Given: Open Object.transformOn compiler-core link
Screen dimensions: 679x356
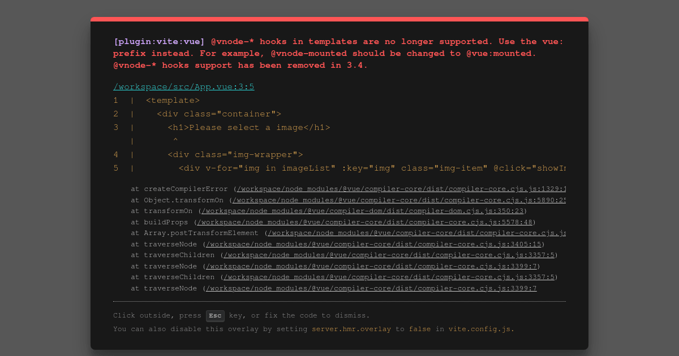Looking at the screenshot, I should [x=399, y=200].
